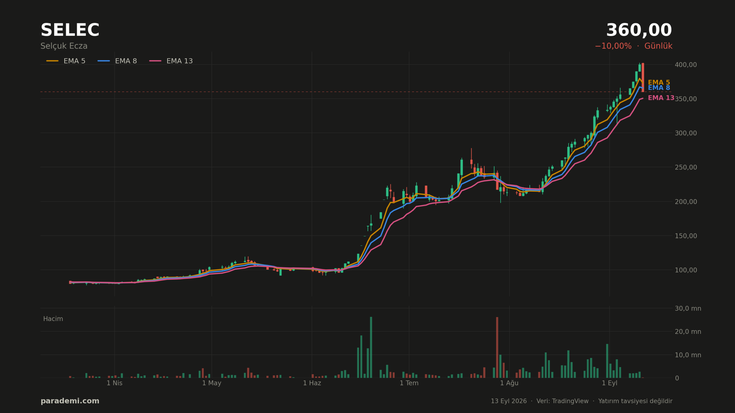
Task: Click the 1 Tem date label
Action: [x=409, y=383]
